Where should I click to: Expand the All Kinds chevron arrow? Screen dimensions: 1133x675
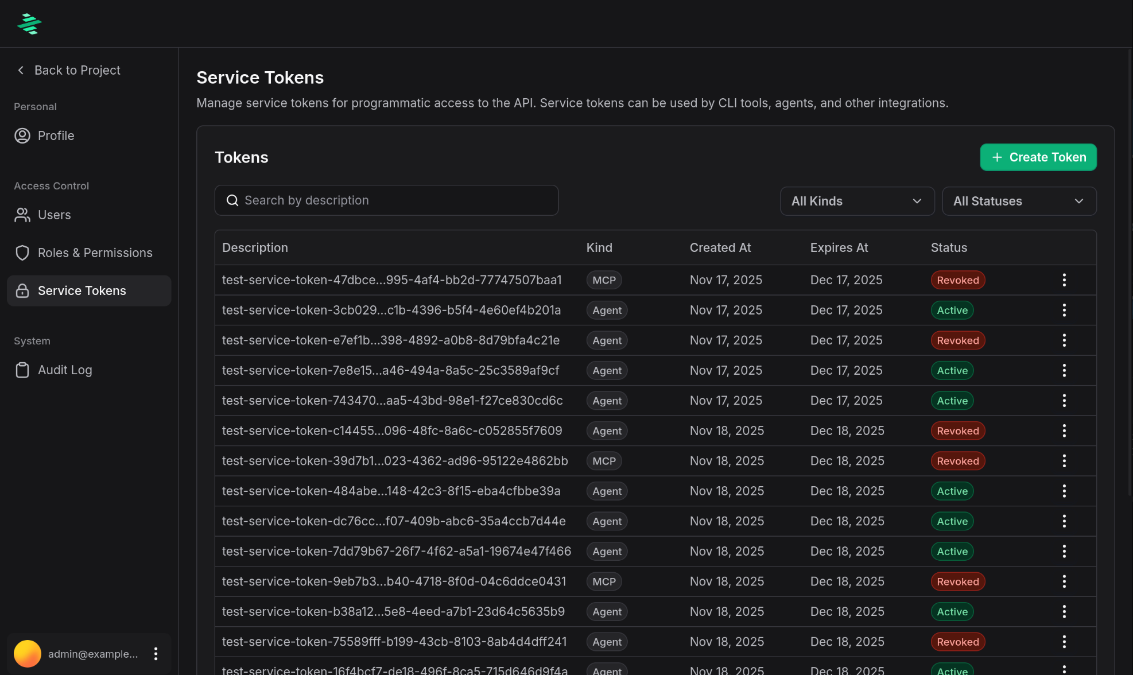(x=917, y=201)
